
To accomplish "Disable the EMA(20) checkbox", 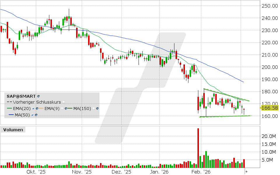I will click(x=33, y=108).
